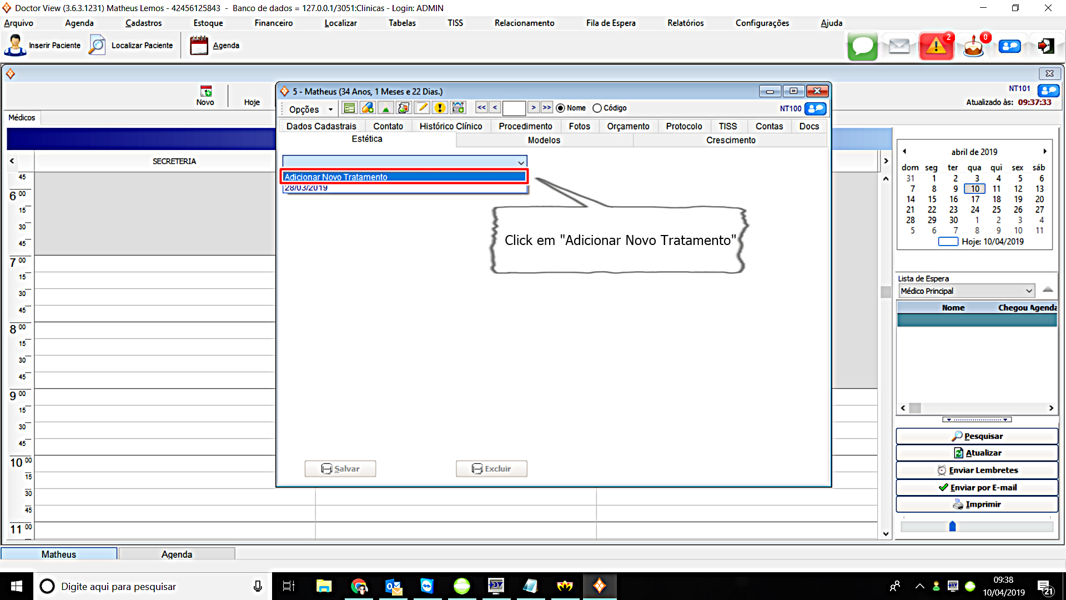Screen dimensions: 1066x600
Task: Click the pencil edit icon in patient toolbar
Action: [x=422, y=108]
